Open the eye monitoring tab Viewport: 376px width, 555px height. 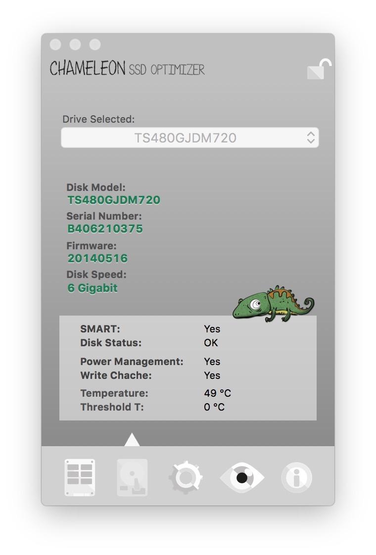pyautogui.click(x=242, y=477)
